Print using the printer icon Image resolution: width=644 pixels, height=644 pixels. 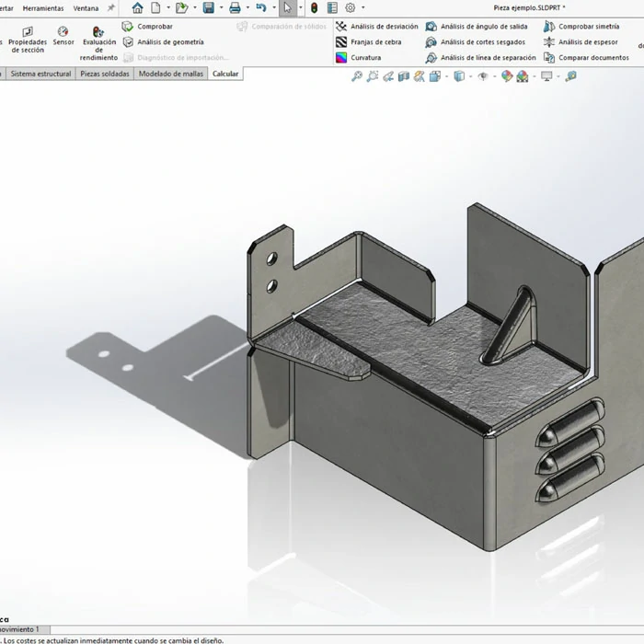click(x=235, y=7)
